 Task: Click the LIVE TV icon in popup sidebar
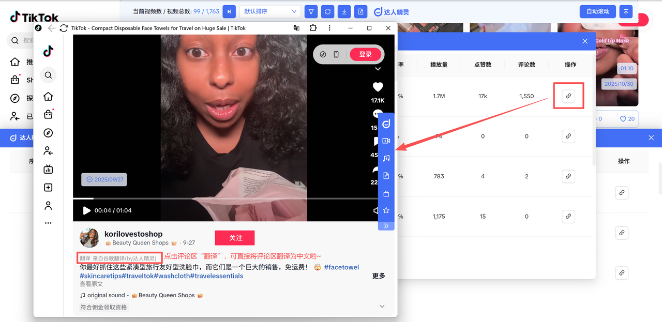click(x=48, y=169)
